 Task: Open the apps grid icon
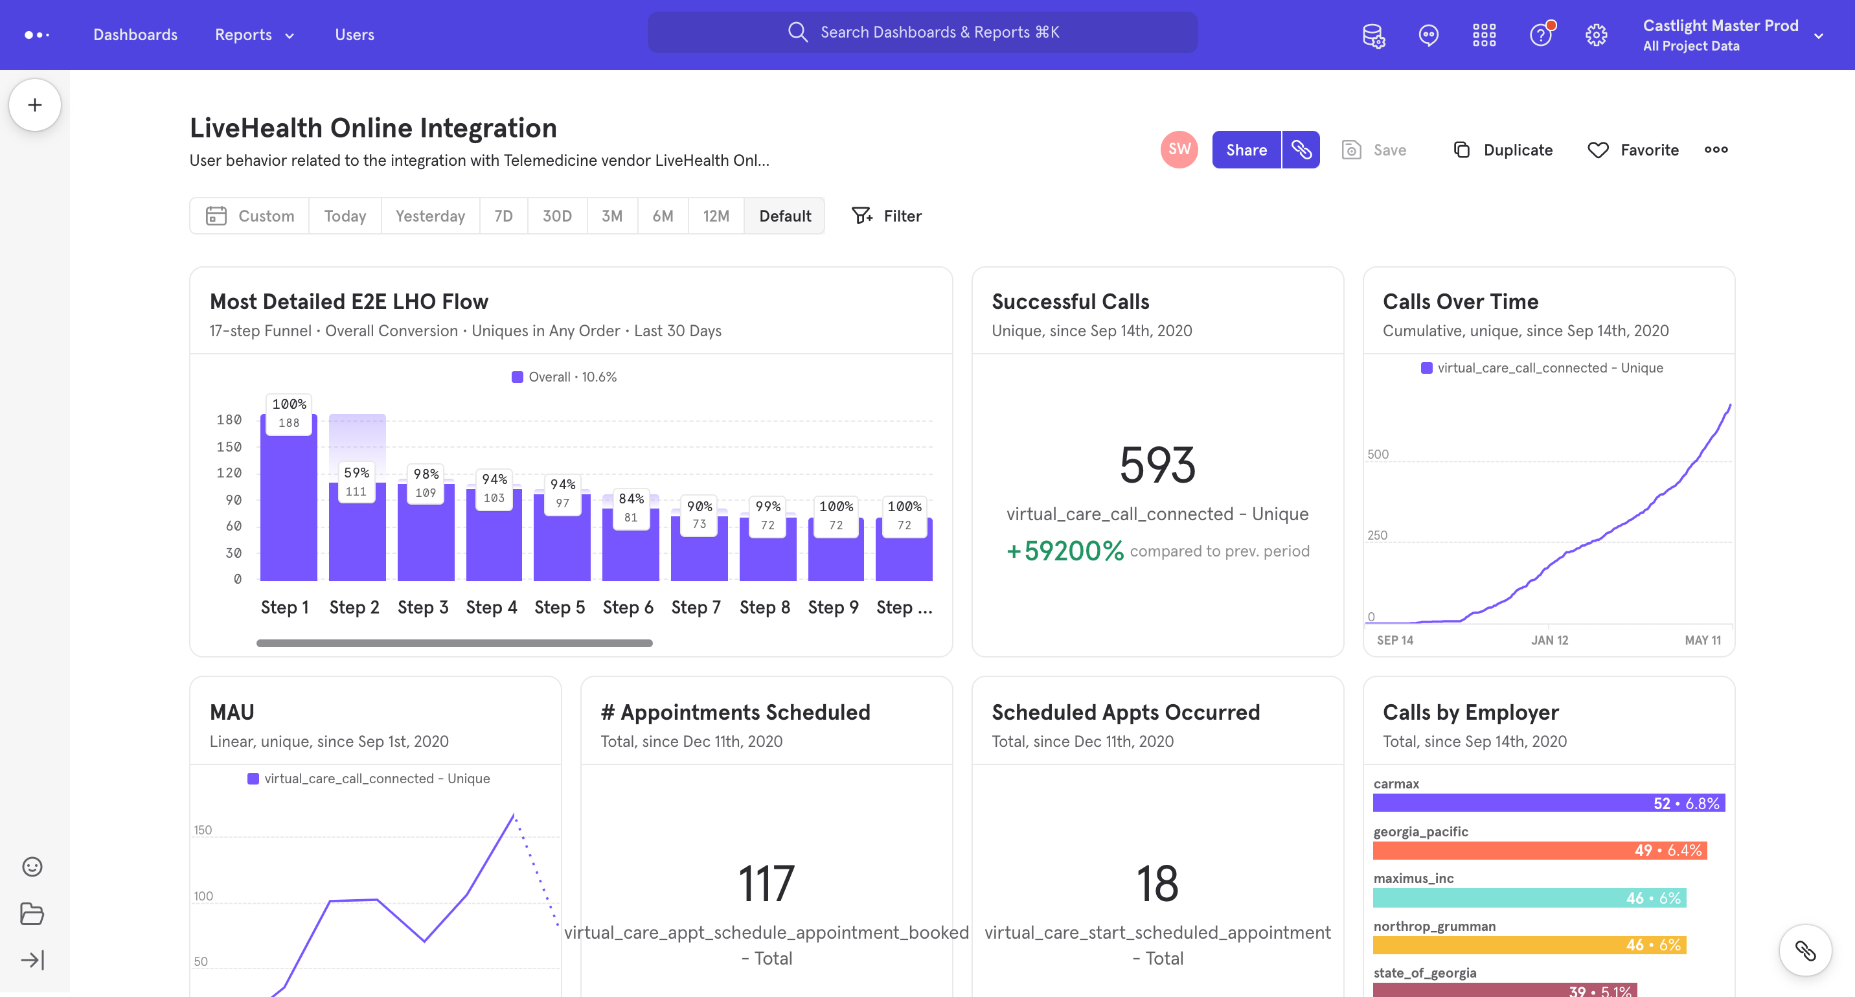[1483, 34]
